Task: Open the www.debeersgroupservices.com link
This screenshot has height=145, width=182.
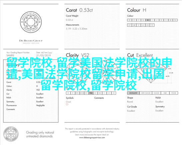Action: tap(92, 138)
